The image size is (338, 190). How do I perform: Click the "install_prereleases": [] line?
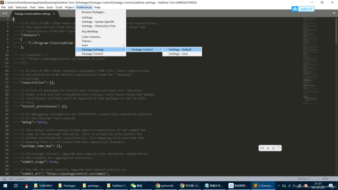[44, 106]
